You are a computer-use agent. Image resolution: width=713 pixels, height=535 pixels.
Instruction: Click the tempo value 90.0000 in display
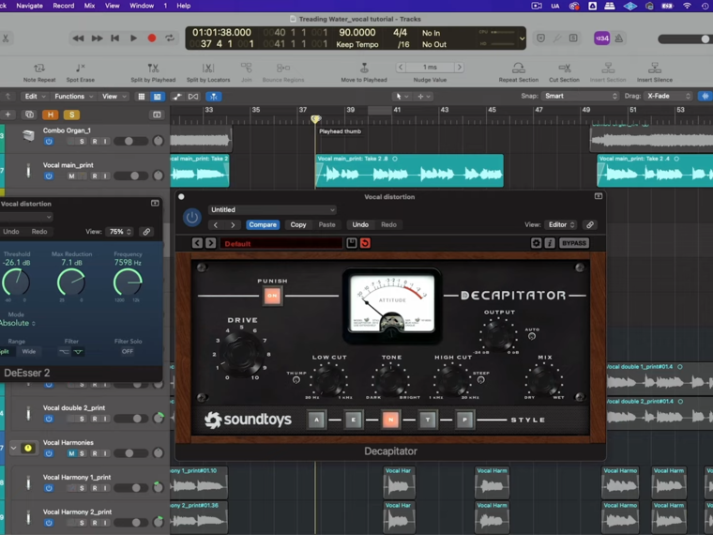click(x=356, y=32)
